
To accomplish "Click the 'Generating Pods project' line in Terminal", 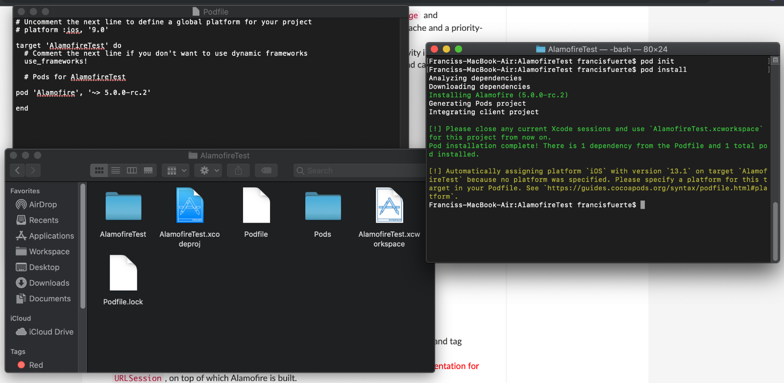I will pos(477,103).
